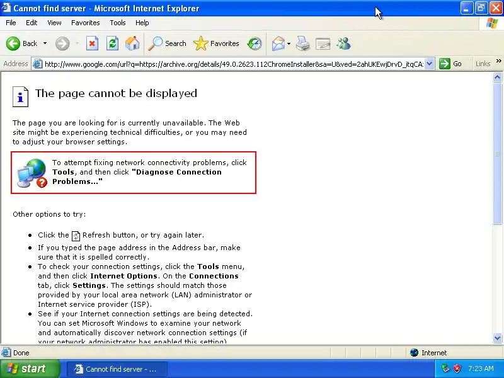Click the Go button
The width and height of the screenshot is (504, 378).
450,64
